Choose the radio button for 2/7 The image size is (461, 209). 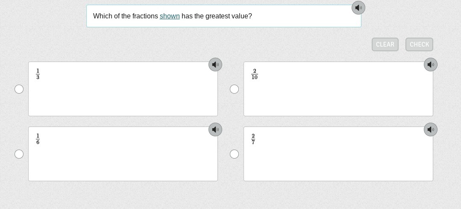click(235, 154)
